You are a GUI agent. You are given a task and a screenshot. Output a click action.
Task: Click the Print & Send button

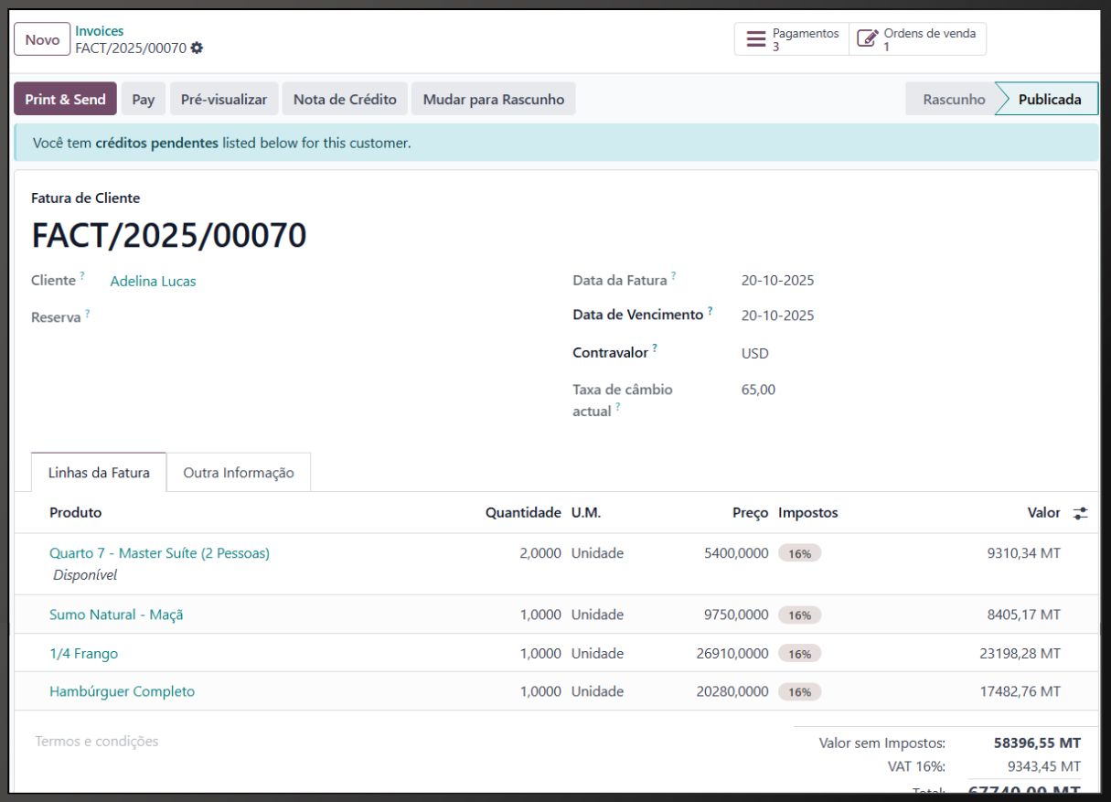point(65,99)
